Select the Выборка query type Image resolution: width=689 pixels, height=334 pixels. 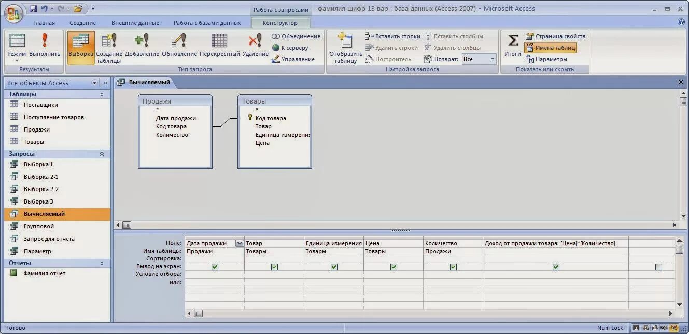(81, 47)
